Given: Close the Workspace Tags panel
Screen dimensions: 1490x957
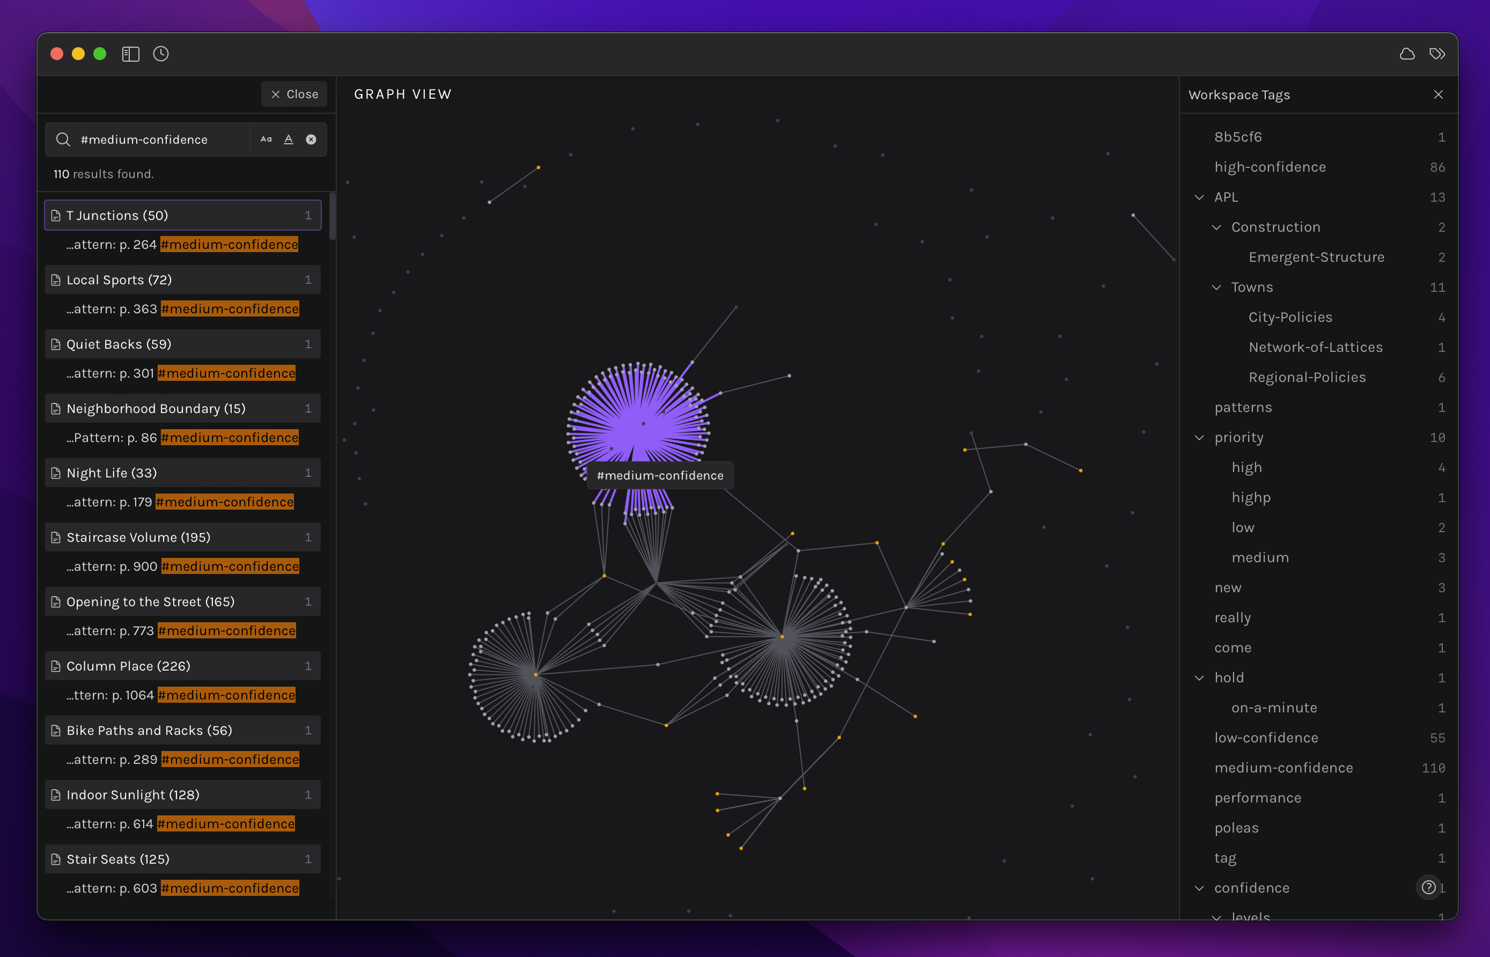Looking at the screenshot, I should (x=1438, y=94).
